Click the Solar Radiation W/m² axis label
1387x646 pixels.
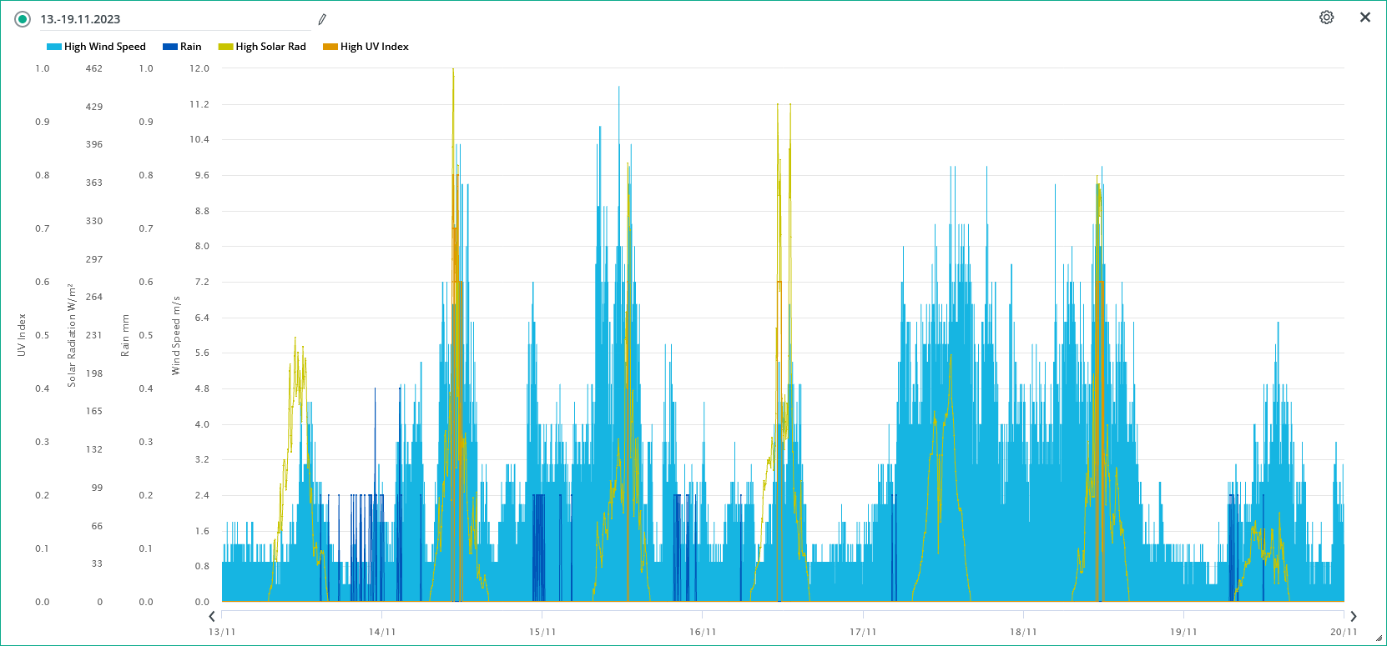click(72, 335)
